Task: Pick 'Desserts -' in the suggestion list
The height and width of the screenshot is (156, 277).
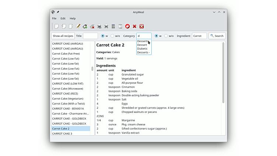Action: pyautogui.click(x=143, y=52)
